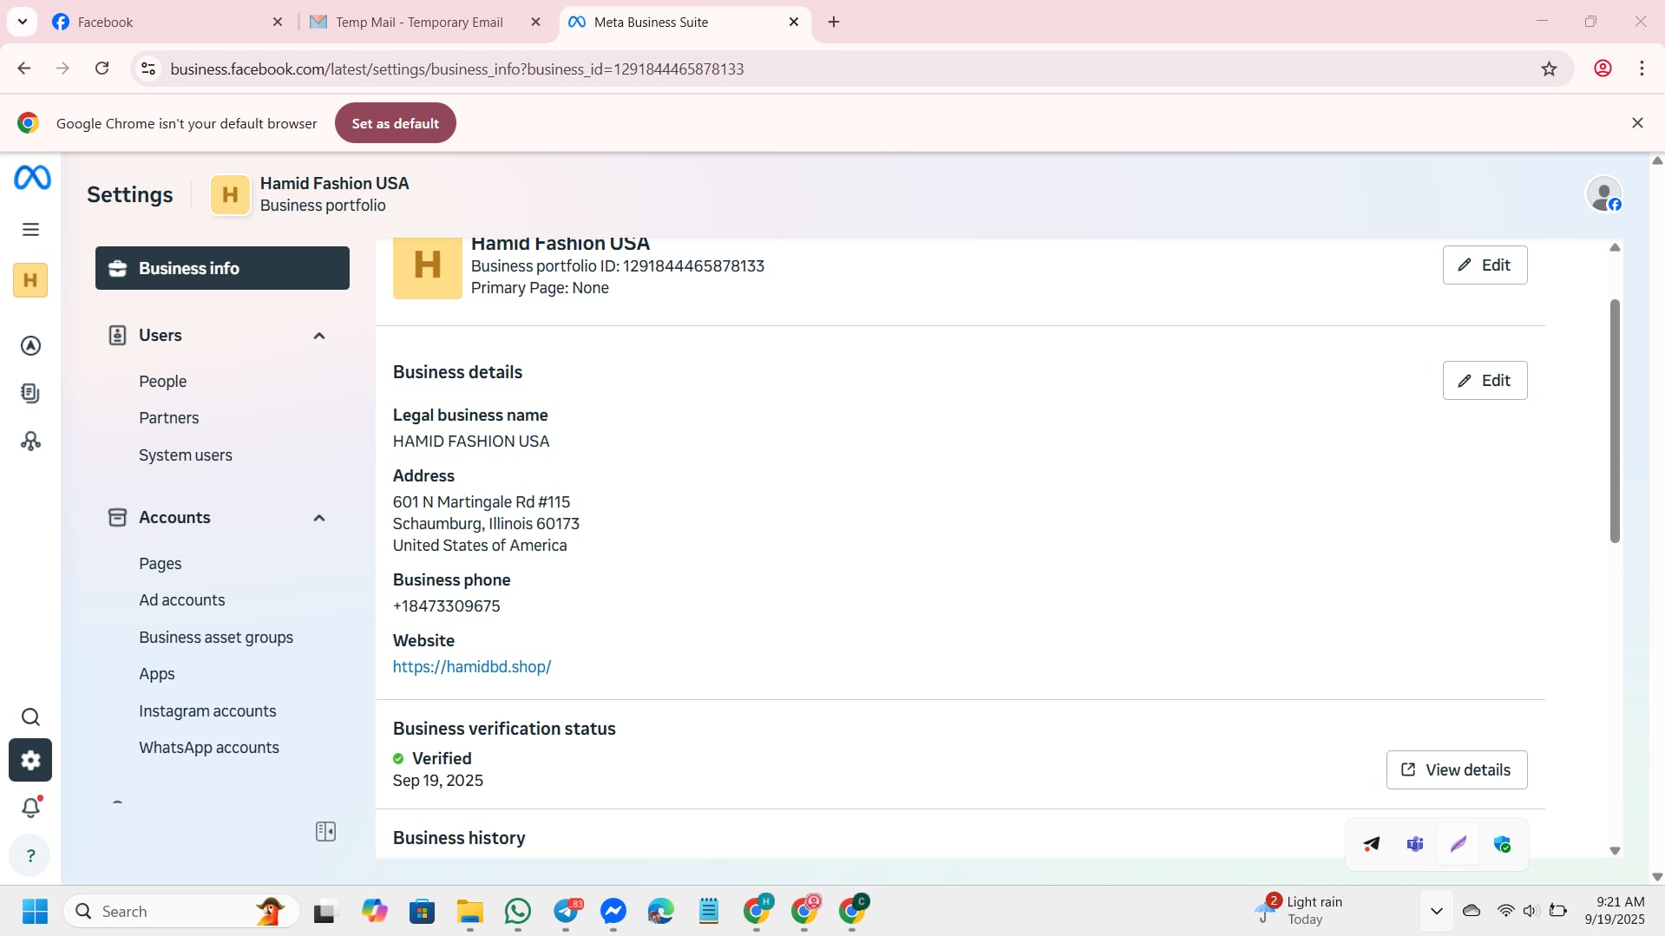Open Instagram accounts settings

coord(207,711)
